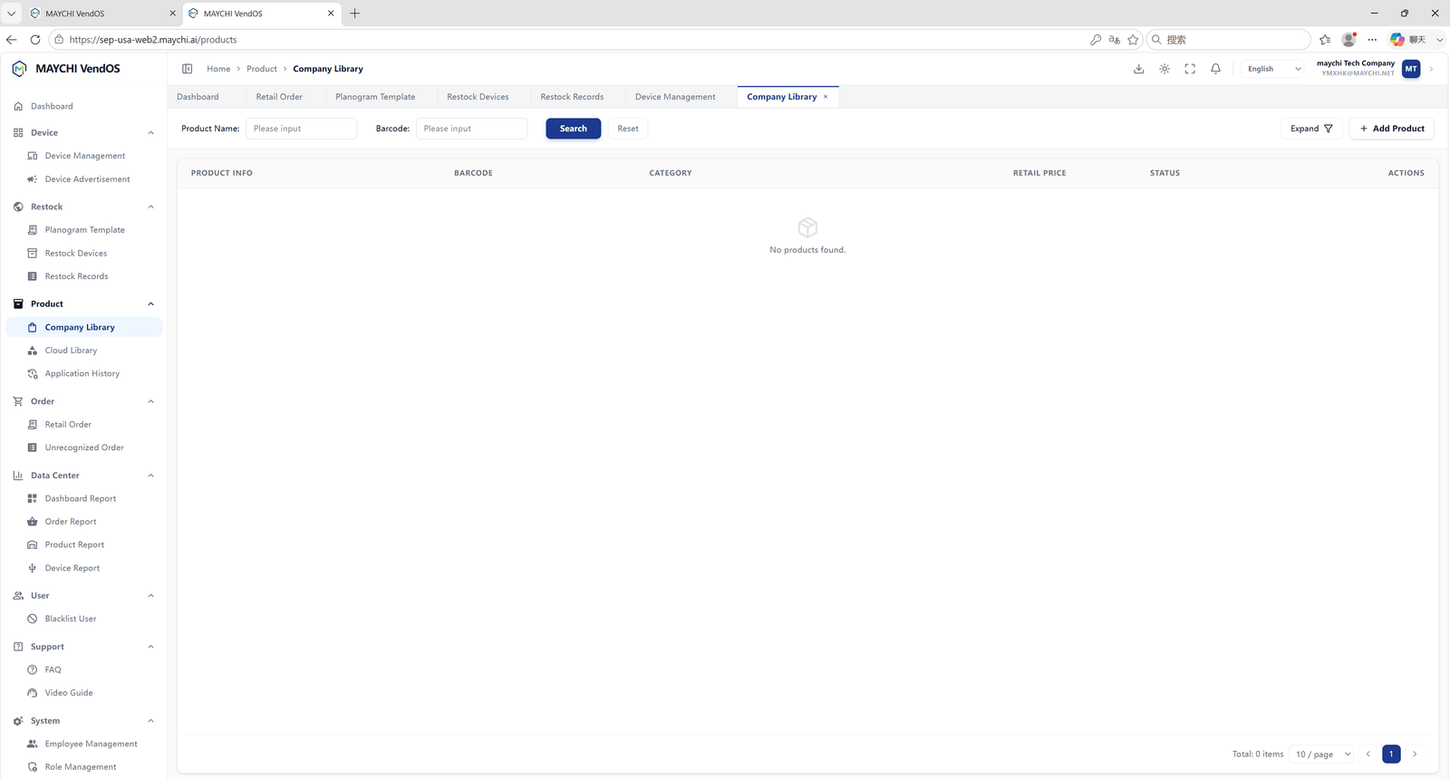Switch to the Dashboard page tab
The height and width of the screenshot is (779, 1450).
pyautogui.click(x=198, y=97)
